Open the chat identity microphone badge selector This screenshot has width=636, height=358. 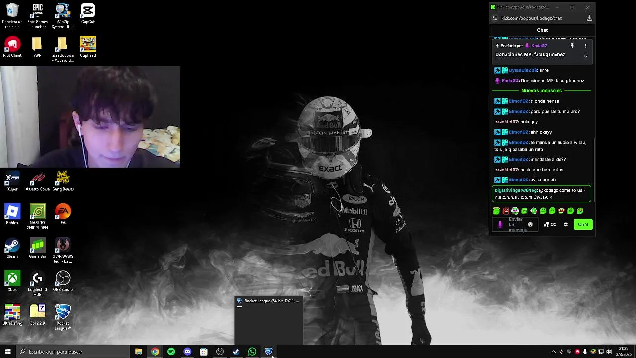coord(500,224)
